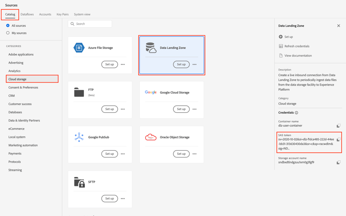Select Streaming category
This screenshot has width=346, height=216.
15,170
